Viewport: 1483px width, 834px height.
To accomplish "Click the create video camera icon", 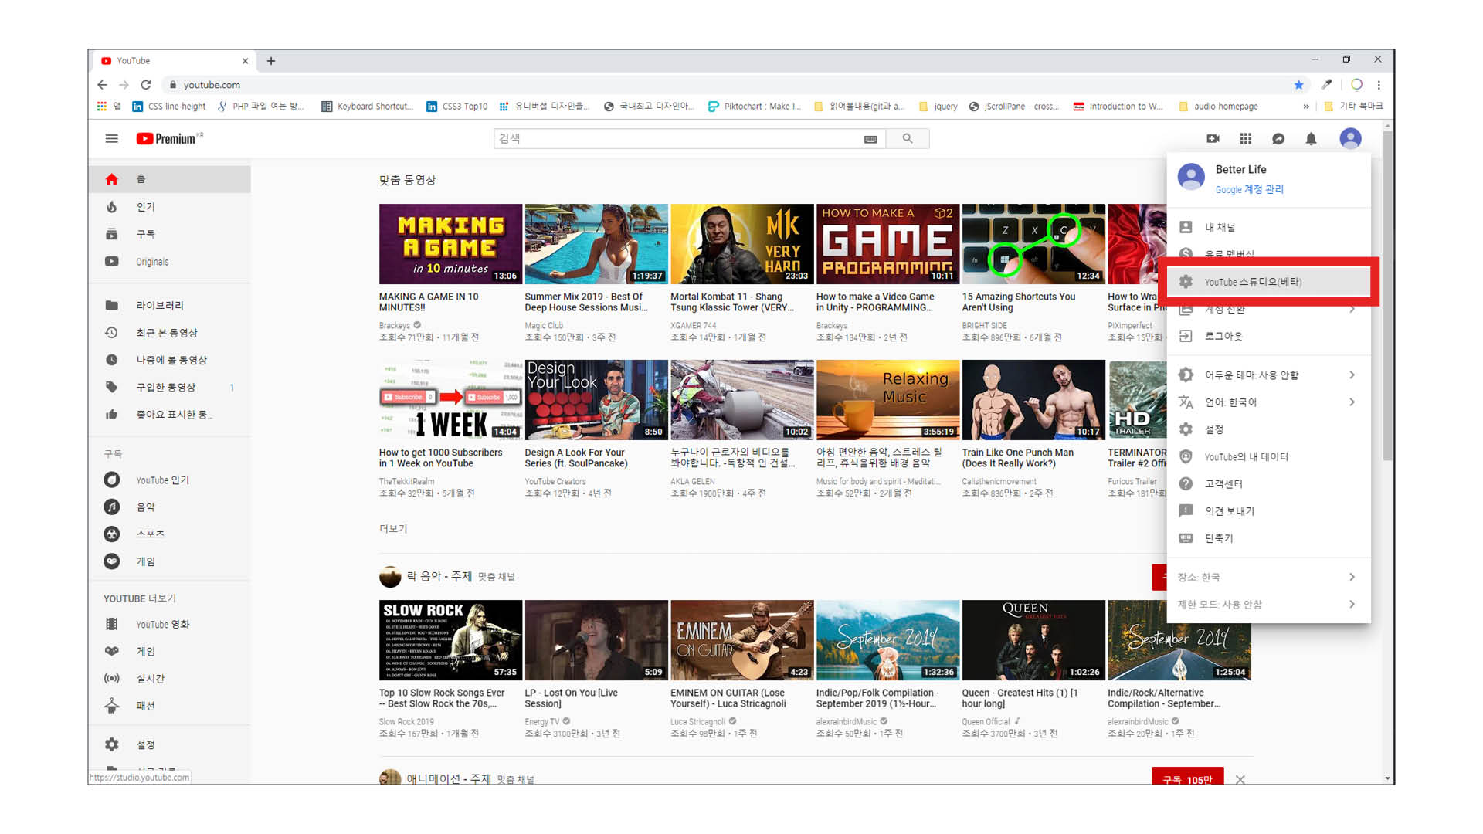I will pos(1213,139).
